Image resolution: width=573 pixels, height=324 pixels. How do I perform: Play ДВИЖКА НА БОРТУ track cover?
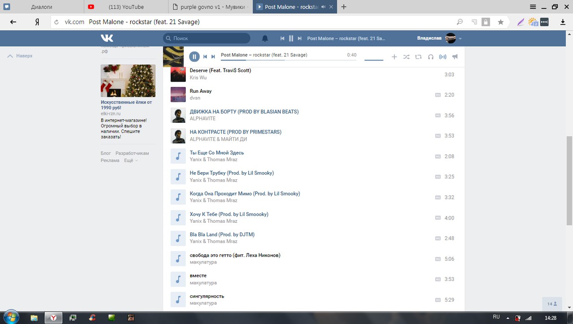(x=178, y=115)
